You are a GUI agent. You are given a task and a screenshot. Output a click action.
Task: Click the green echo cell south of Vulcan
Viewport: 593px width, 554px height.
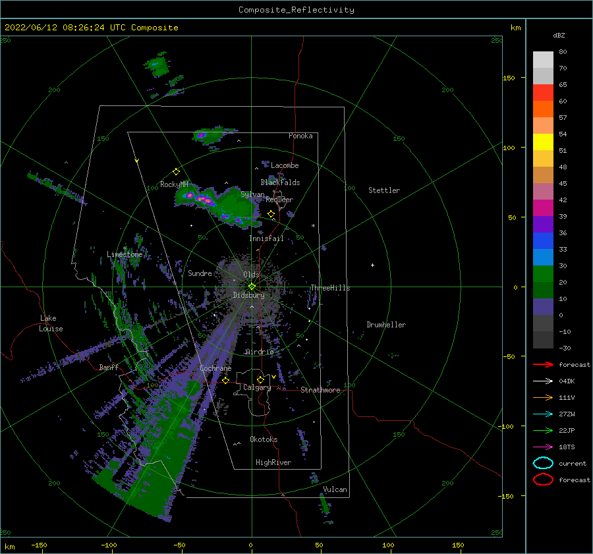tap(325, 505)
